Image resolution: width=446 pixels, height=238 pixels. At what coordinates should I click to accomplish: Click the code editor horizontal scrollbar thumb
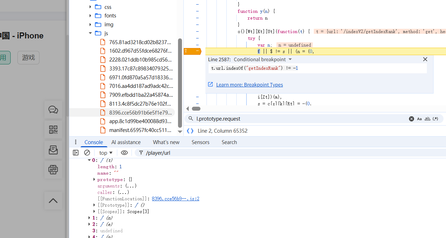pyautogui.click(x=196, y=109)
